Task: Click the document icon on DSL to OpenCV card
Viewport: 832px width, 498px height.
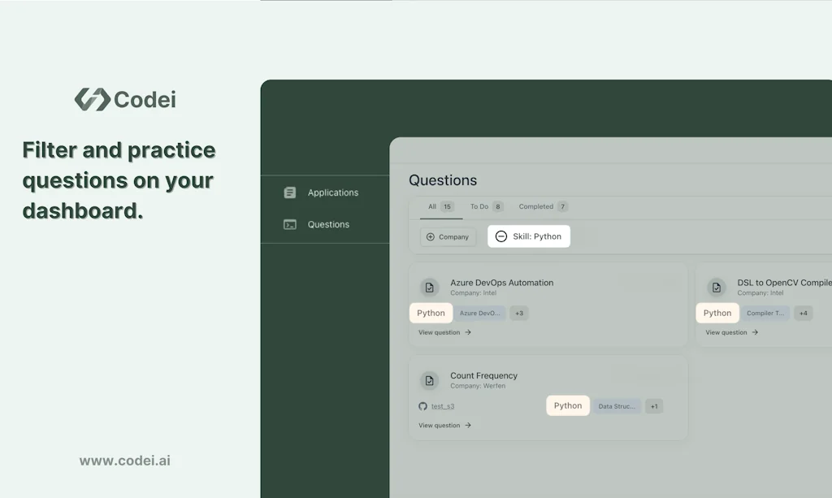Action: click(x=716, y=288)
